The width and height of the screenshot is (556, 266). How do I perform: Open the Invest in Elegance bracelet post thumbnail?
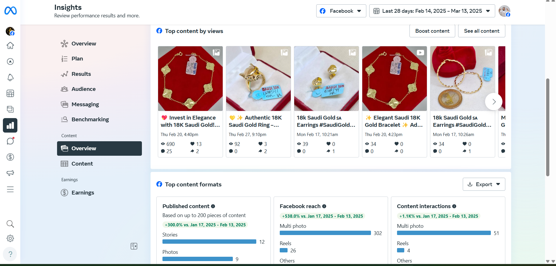click(x=190, y=78)
